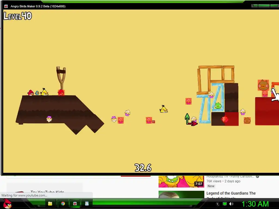Click the green monitor tray icon
This screenshot has width=279, height=209.
pos(225,204)
